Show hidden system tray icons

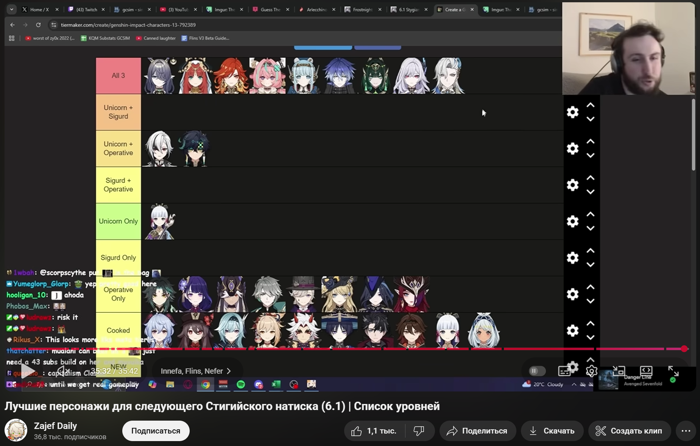pos(574,385)
